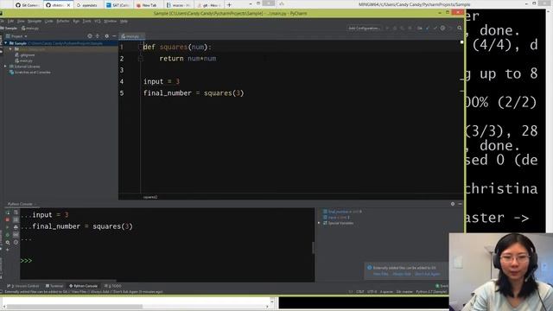Click the 'input = 3' line in editor
The image size is (553, 311).
point(162,81)
